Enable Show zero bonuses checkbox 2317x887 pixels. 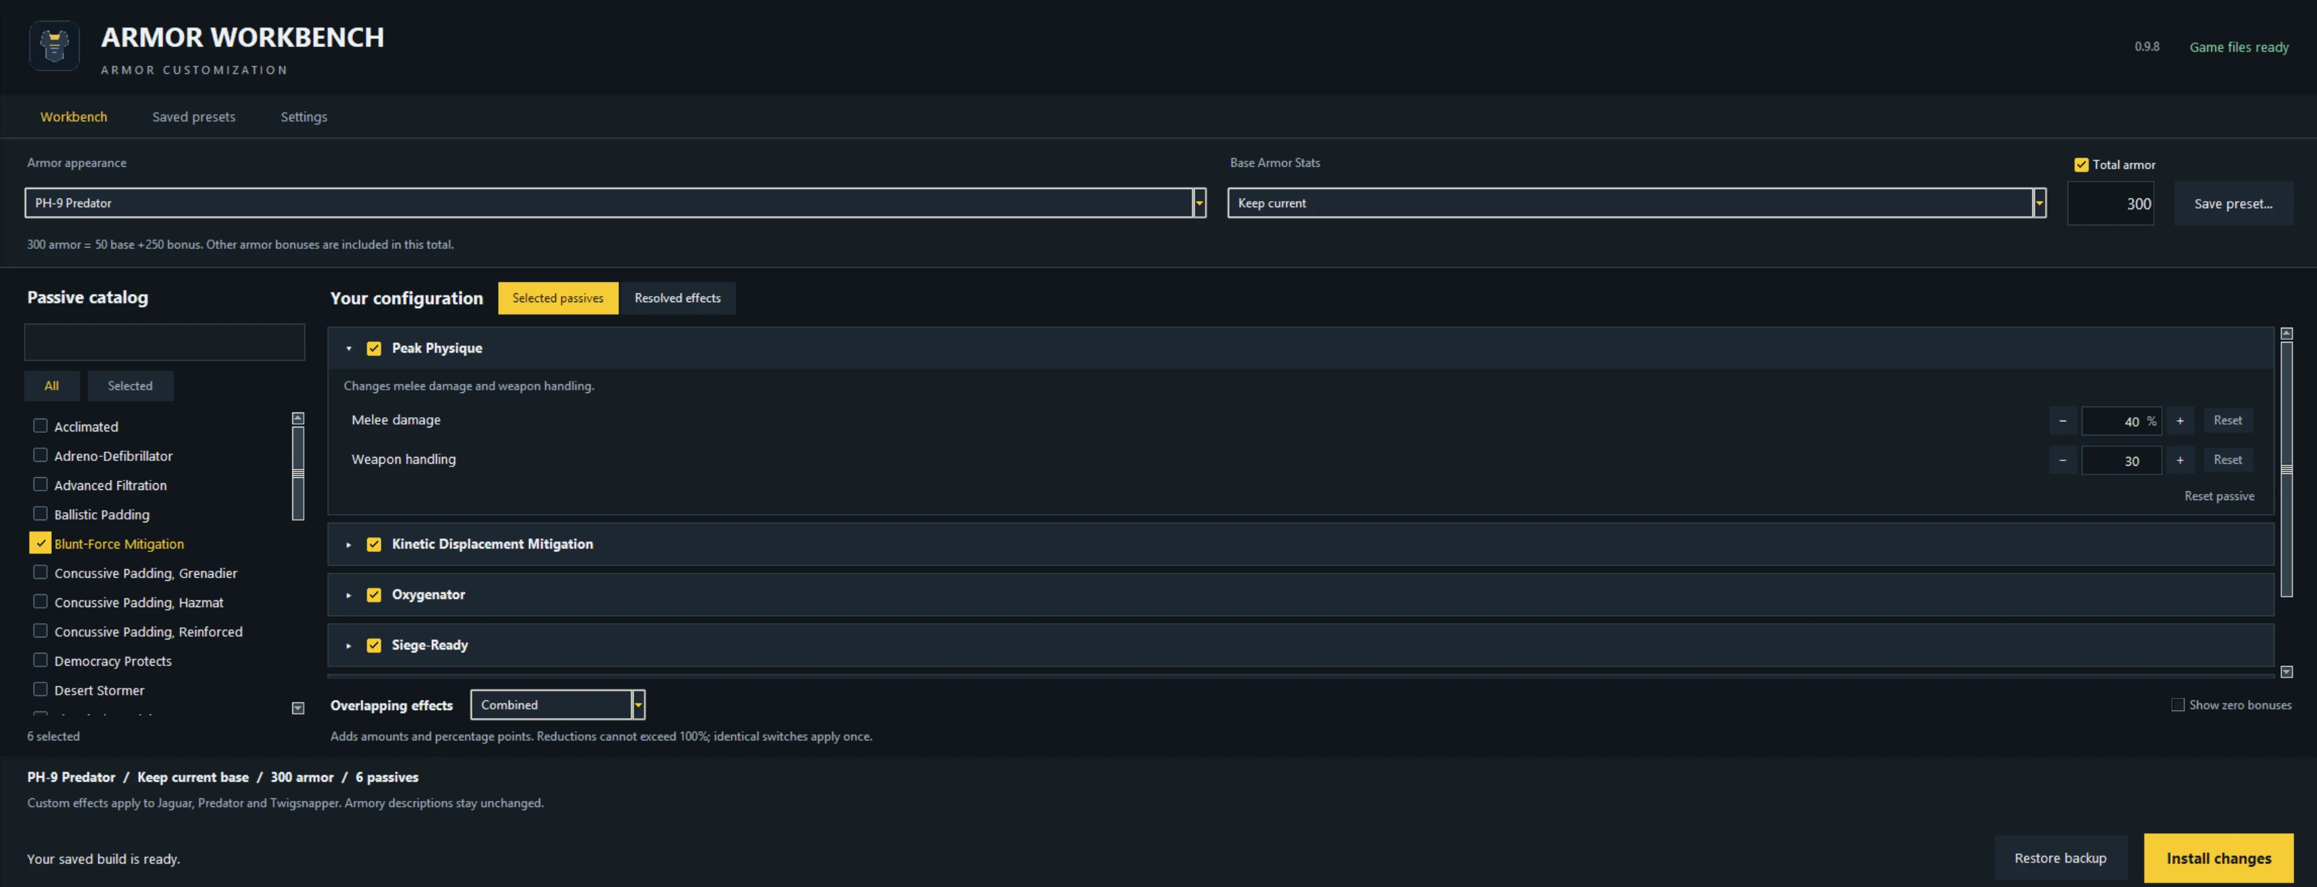click(2178, 705)
